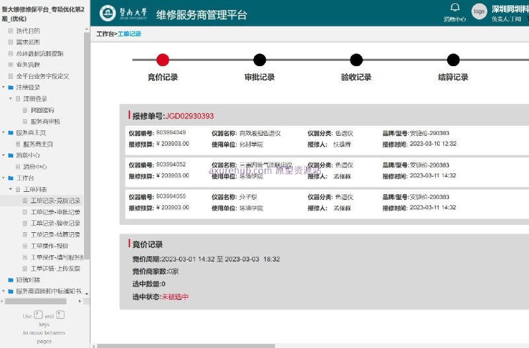Click the 服务商主页 folder icon

point(11,133)
